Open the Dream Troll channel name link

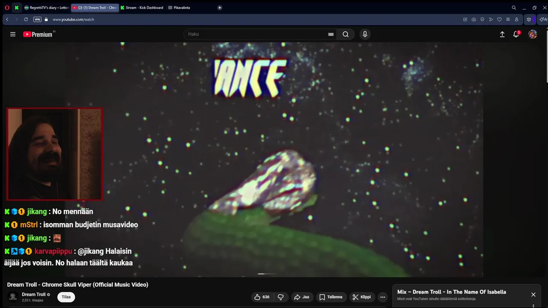click(x=34, y=294)
